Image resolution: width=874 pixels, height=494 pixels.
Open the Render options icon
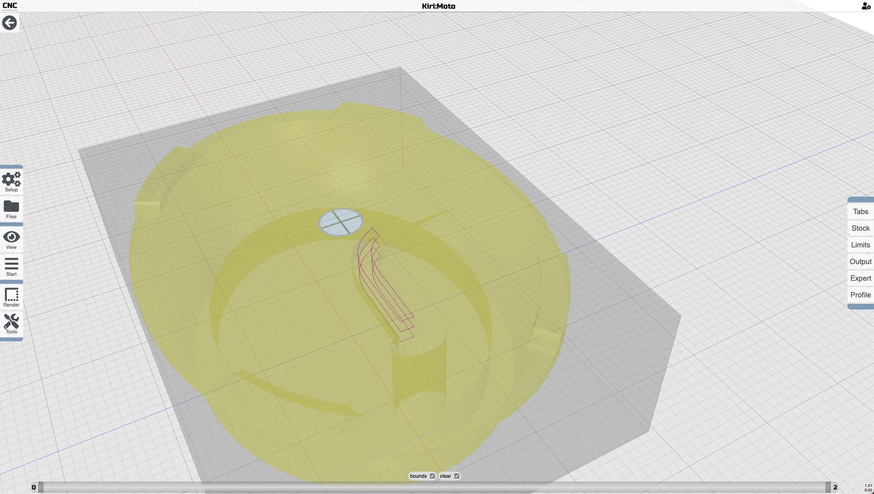pyautogui.click(x=11, y=297)
